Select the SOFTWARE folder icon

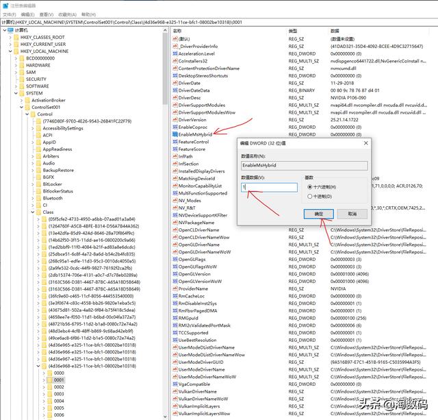[x=22, y=86]
